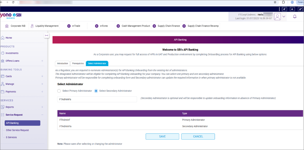Click the SAVE button
This screenshot has width=304, height=150.
(162, 136)
